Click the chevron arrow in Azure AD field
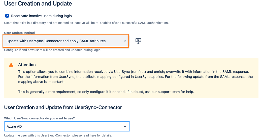Screen dimensions: 261x139 (x=125, y=127)
